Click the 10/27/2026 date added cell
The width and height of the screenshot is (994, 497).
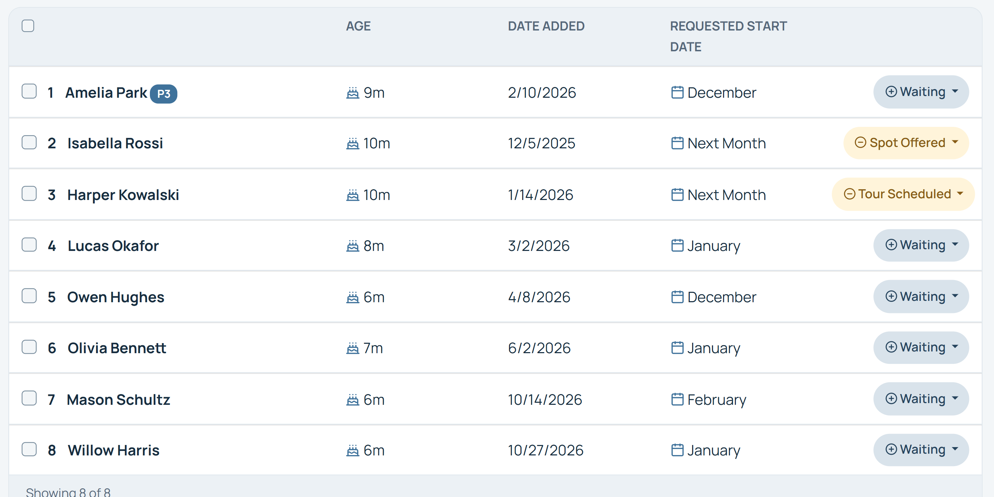(x=546, y=450)
